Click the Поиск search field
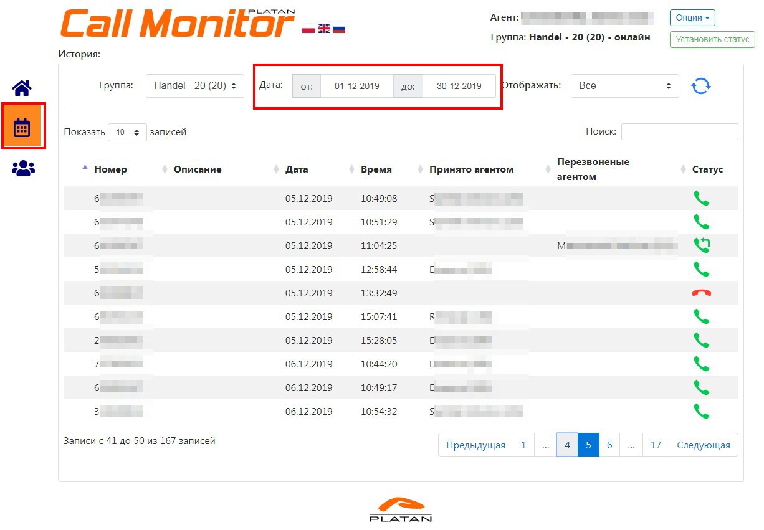Image resolution: width=764 pixels, height=530 pixels. tap(680, 131)
